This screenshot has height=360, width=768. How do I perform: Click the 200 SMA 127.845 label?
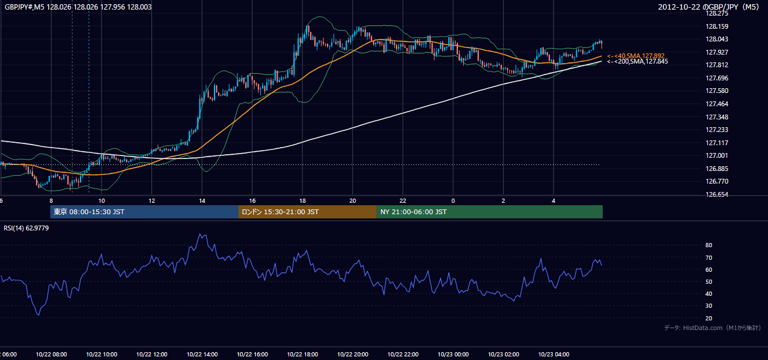(637, 61)
